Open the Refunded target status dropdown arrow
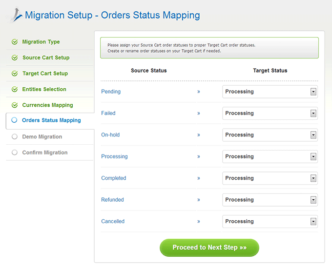This screenshot has height=268, width=332. (313, 200)
